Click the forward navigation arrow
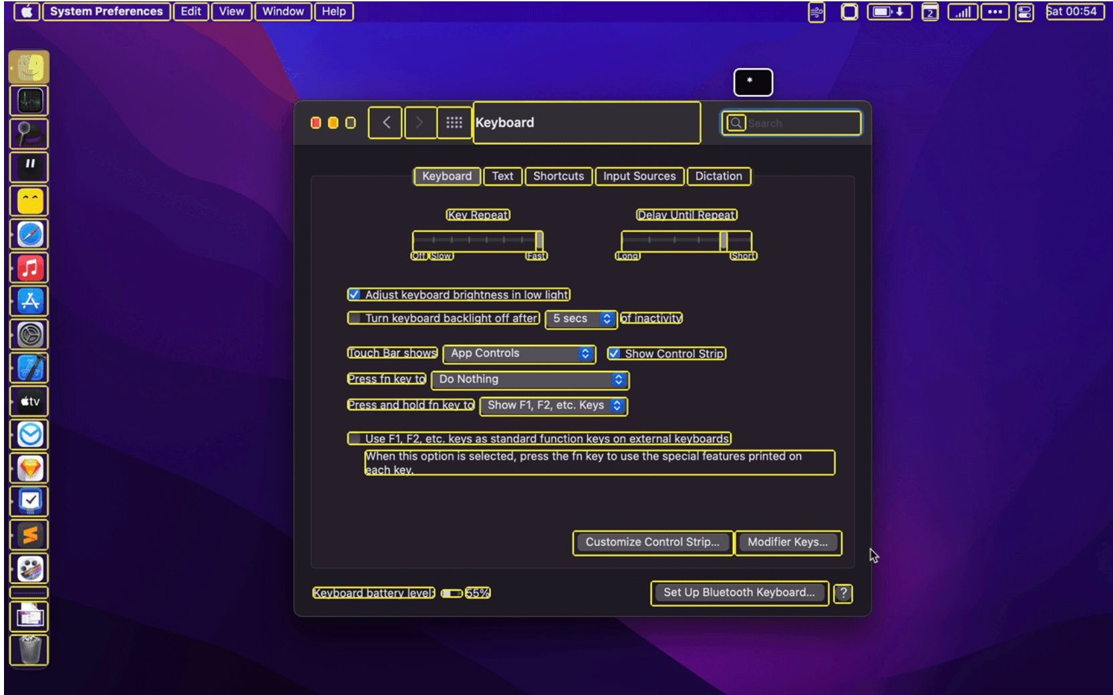 pos(420,122)
